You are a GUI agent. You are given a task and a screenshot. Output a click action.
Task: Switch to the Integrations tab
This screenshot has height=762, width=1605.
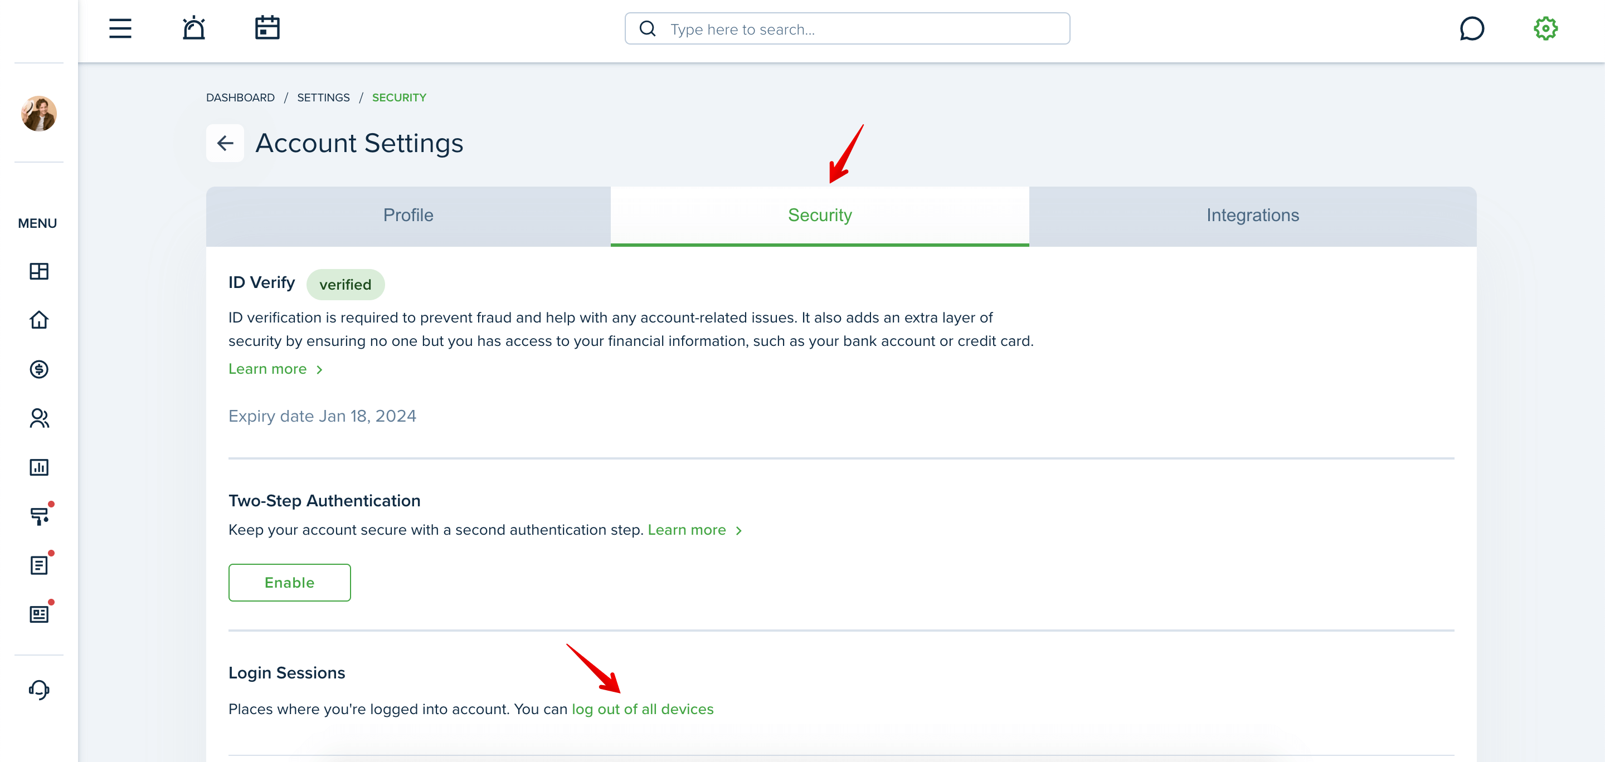pyautogui.click(x=1252, y=216)
